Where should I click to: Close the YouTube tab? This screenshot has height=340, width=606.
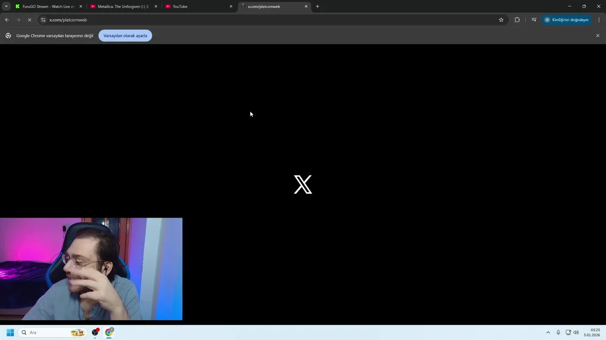231,7
